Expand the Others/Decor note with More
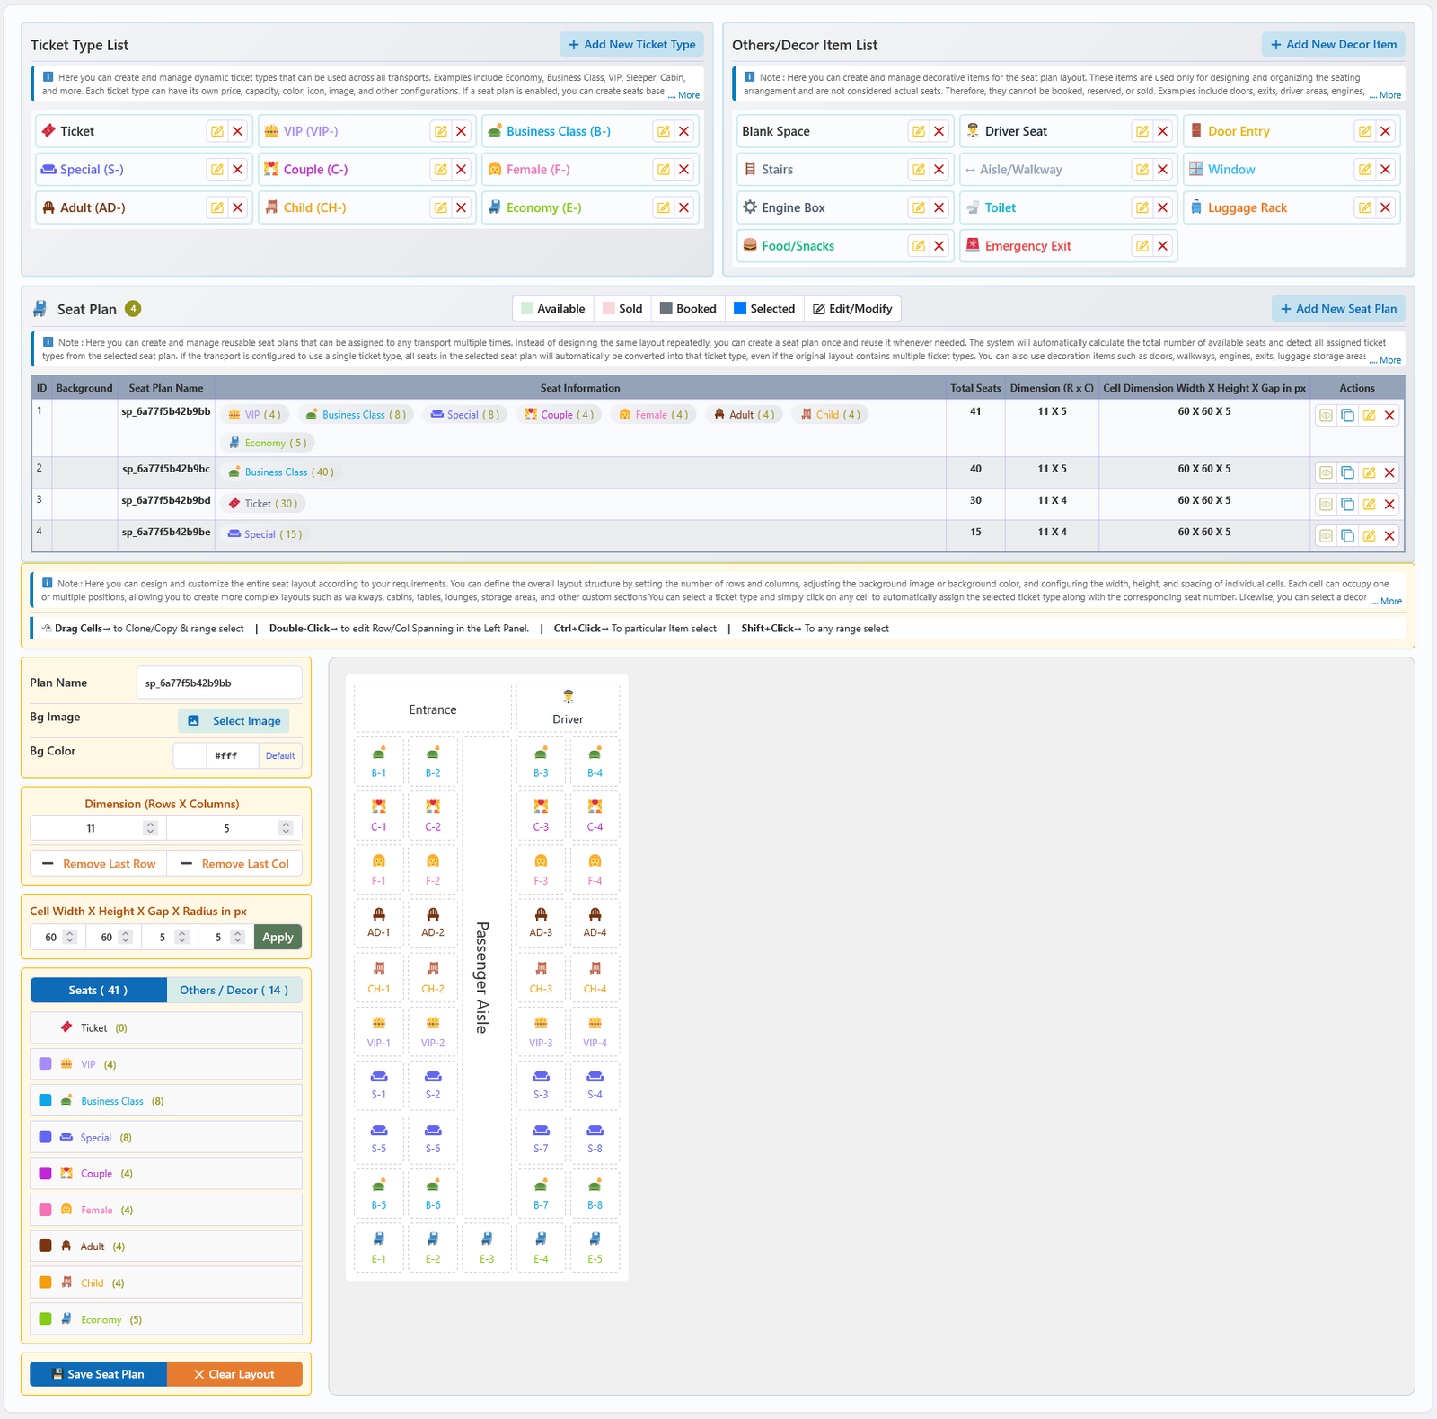 pyautogui.click(x=1385, y=94)
